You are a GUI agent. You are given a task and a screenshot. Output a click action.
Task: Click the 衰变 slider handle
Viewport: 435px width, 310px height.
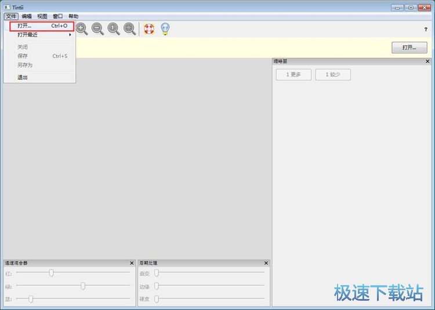(157, 273)
